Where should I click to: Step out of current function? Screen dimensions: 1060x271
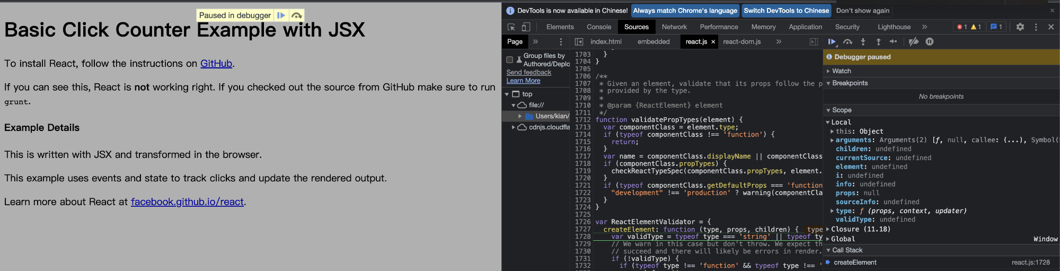878,42
